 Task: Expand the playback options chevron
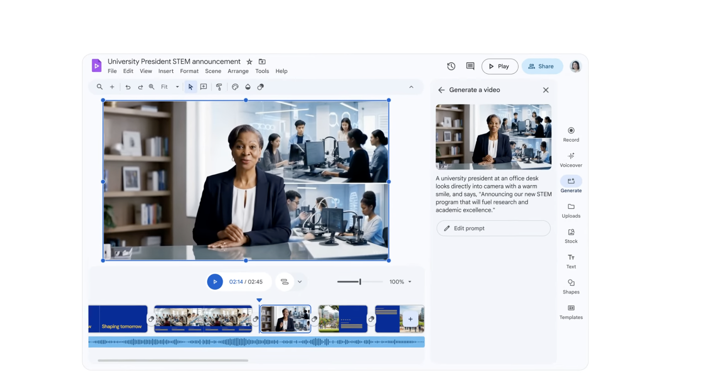300,282
